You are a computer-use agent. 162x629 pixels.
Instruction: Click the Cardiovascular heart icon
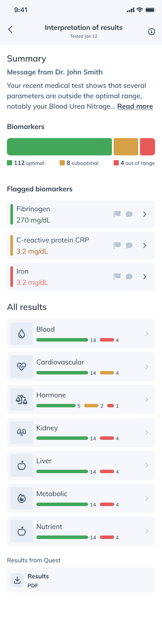click(x=22, y=367)
